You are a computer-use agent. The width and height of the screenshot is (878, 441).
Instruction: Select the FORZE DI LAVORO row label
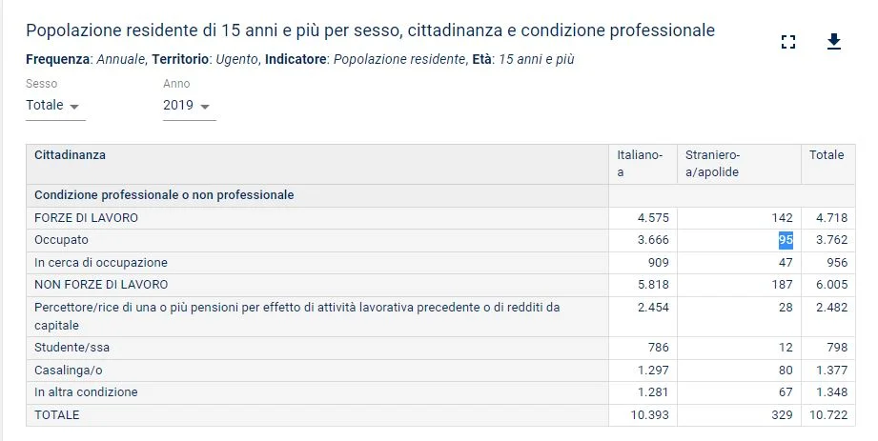pos(86,218)
